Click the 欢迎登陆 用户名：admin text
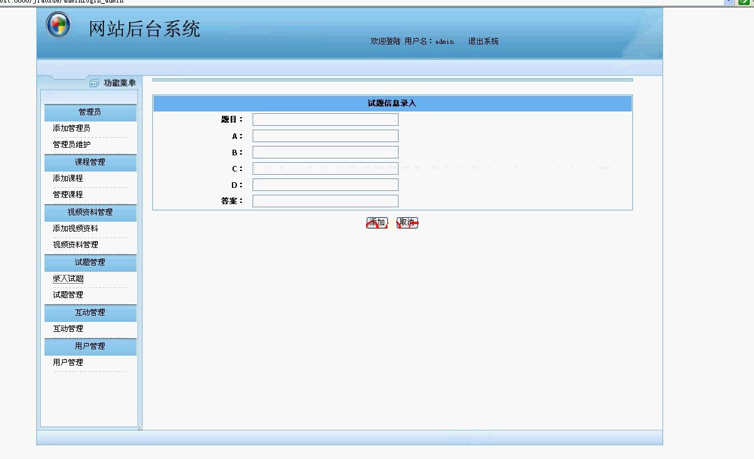Screen dimensions: 754x459 [x=412, y=41]
